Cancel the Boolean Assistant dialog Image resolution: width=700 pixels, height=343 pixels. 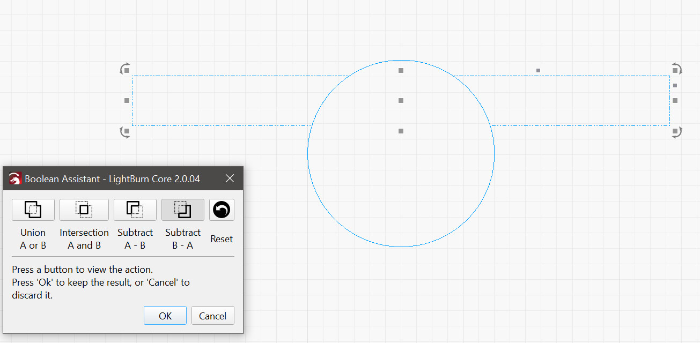212,316
